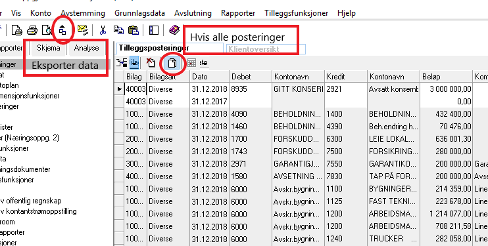Click the LEIE LOKAL account name cell
The height and width of the screenshot is (246, 488).
coord(394,139)
